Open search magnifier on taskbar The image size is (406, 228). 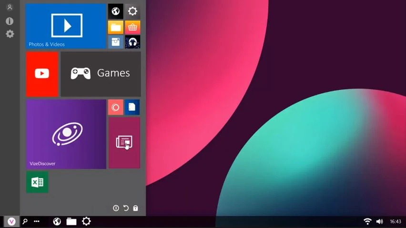point(25,221)
